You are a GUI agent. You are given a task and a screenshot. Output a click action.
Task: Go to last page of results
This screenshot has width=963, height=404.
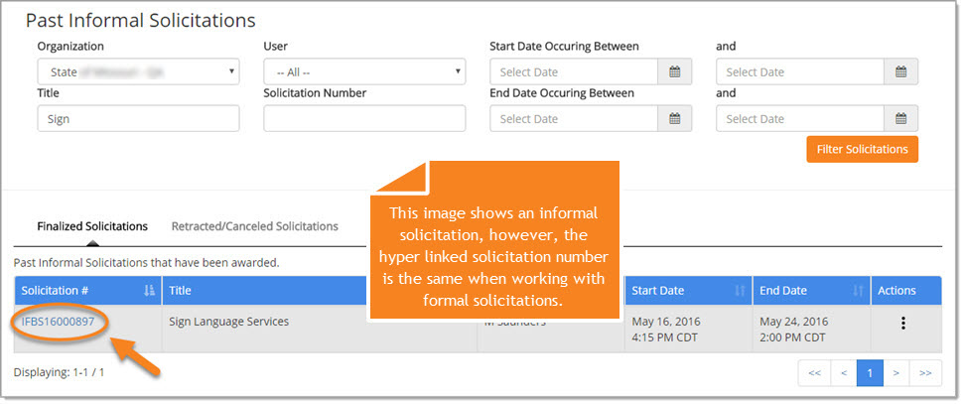coord(925,372)
